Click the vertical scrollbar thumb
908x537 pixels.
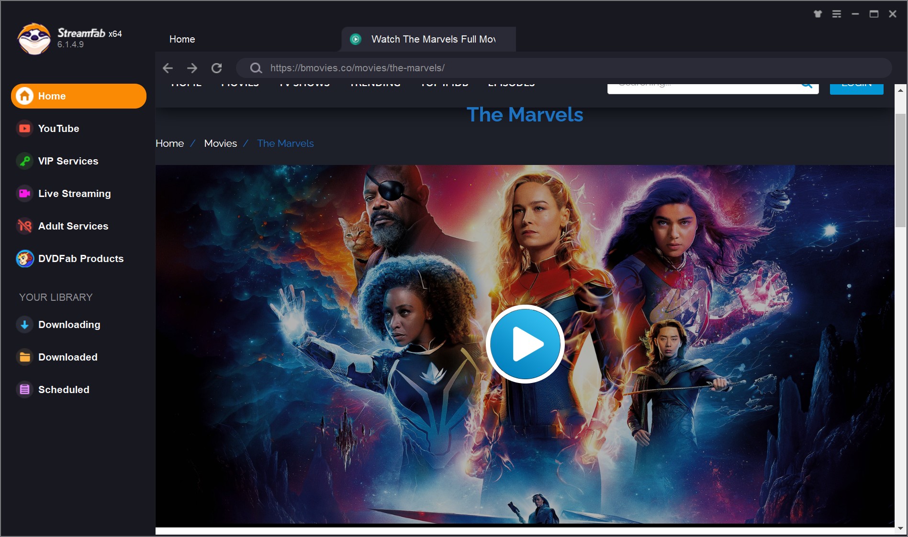click(900, 170)
